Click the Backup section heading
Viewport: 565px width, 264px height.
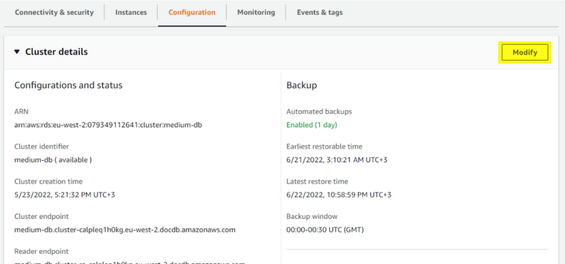(x=302, y=85)
